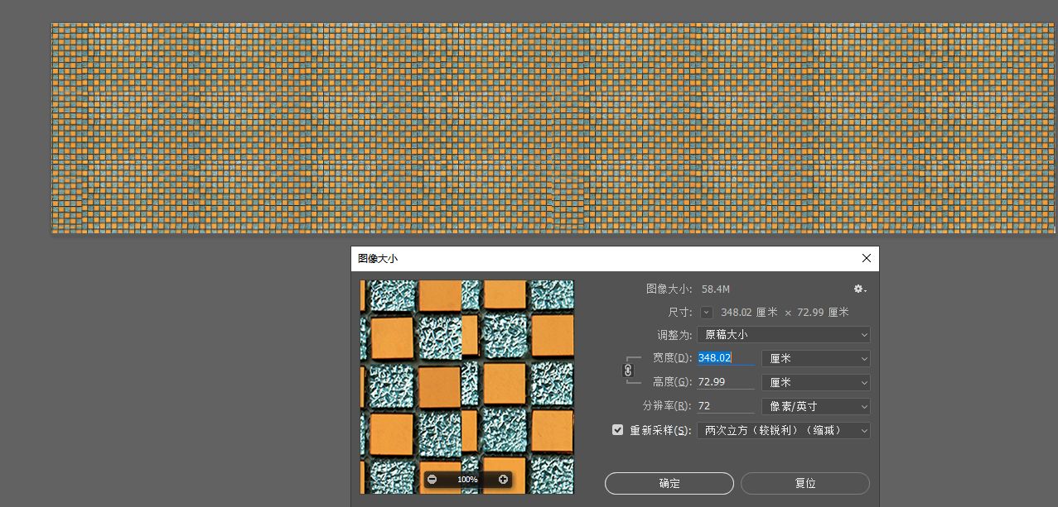This screenshot has height=507, width=1058.
Task: Open the 两次立方 resample method dropdown
Action: [x=783, y=431]
